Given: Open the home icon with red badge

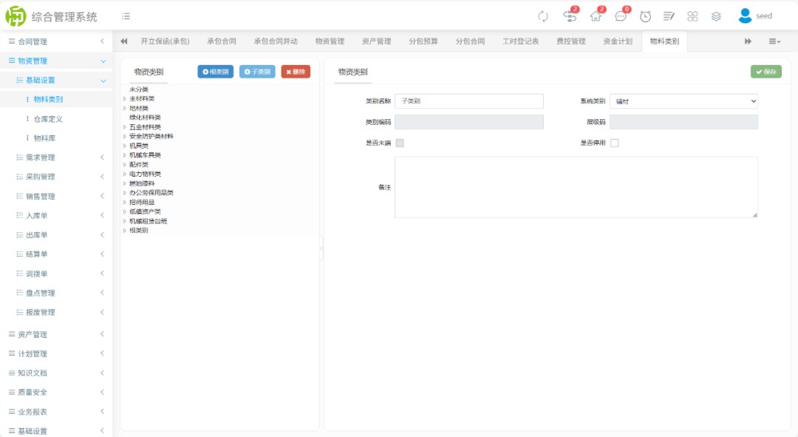Looking at the screenshot, I should [x=596, y=16].
